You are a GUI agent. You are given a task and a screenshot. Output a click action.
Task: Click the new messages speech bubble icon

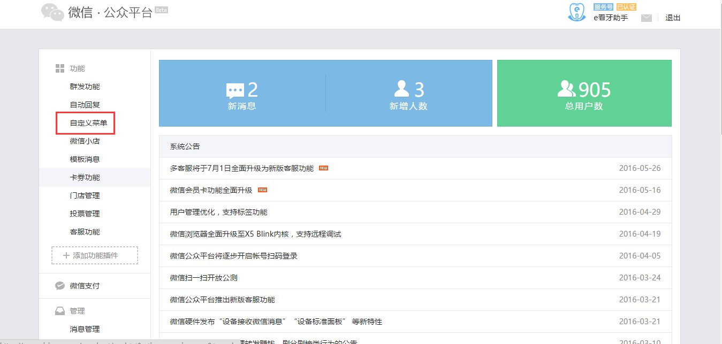[x=235, y=91]
